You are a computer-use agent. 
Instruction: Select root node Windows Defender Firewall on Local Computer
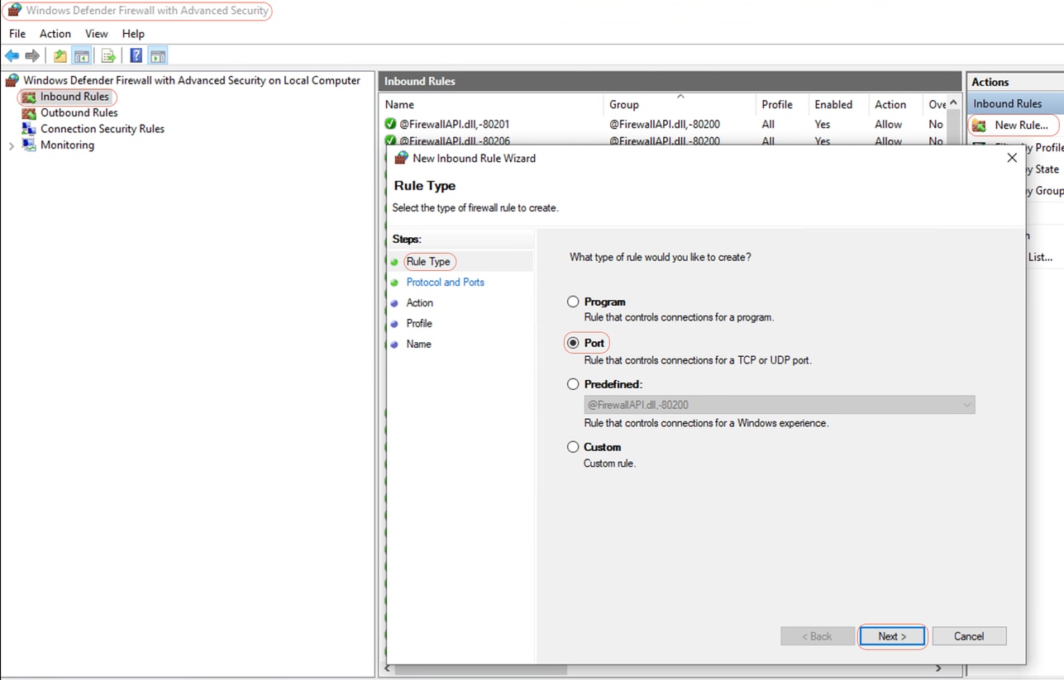pyautogui.click(x=192, y=80)
